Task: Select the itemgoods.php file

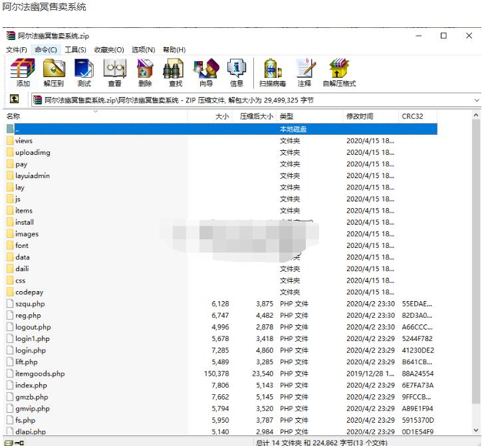Action: click(x=40, y=374)
